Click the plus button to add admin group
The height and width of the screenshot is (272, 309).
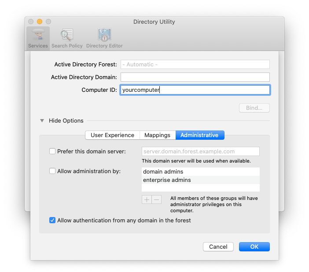pos(147,199)
